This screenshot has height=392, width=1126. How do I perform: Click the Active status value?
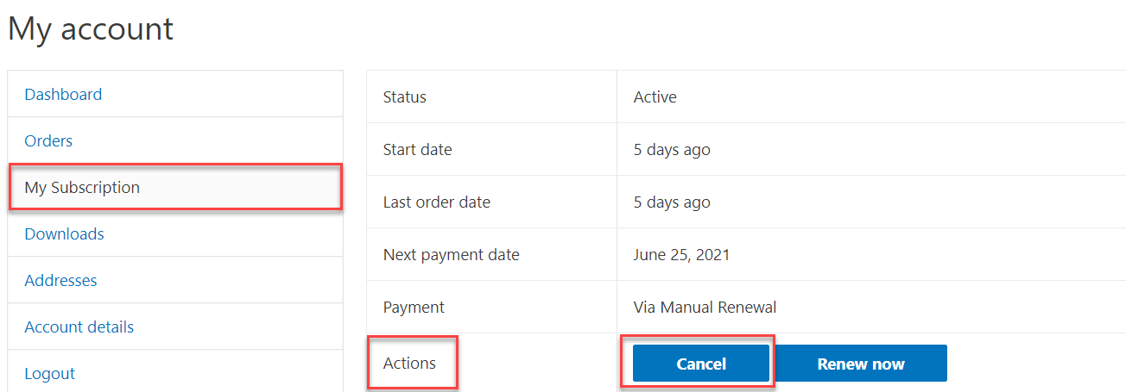(x=655, y=97)
